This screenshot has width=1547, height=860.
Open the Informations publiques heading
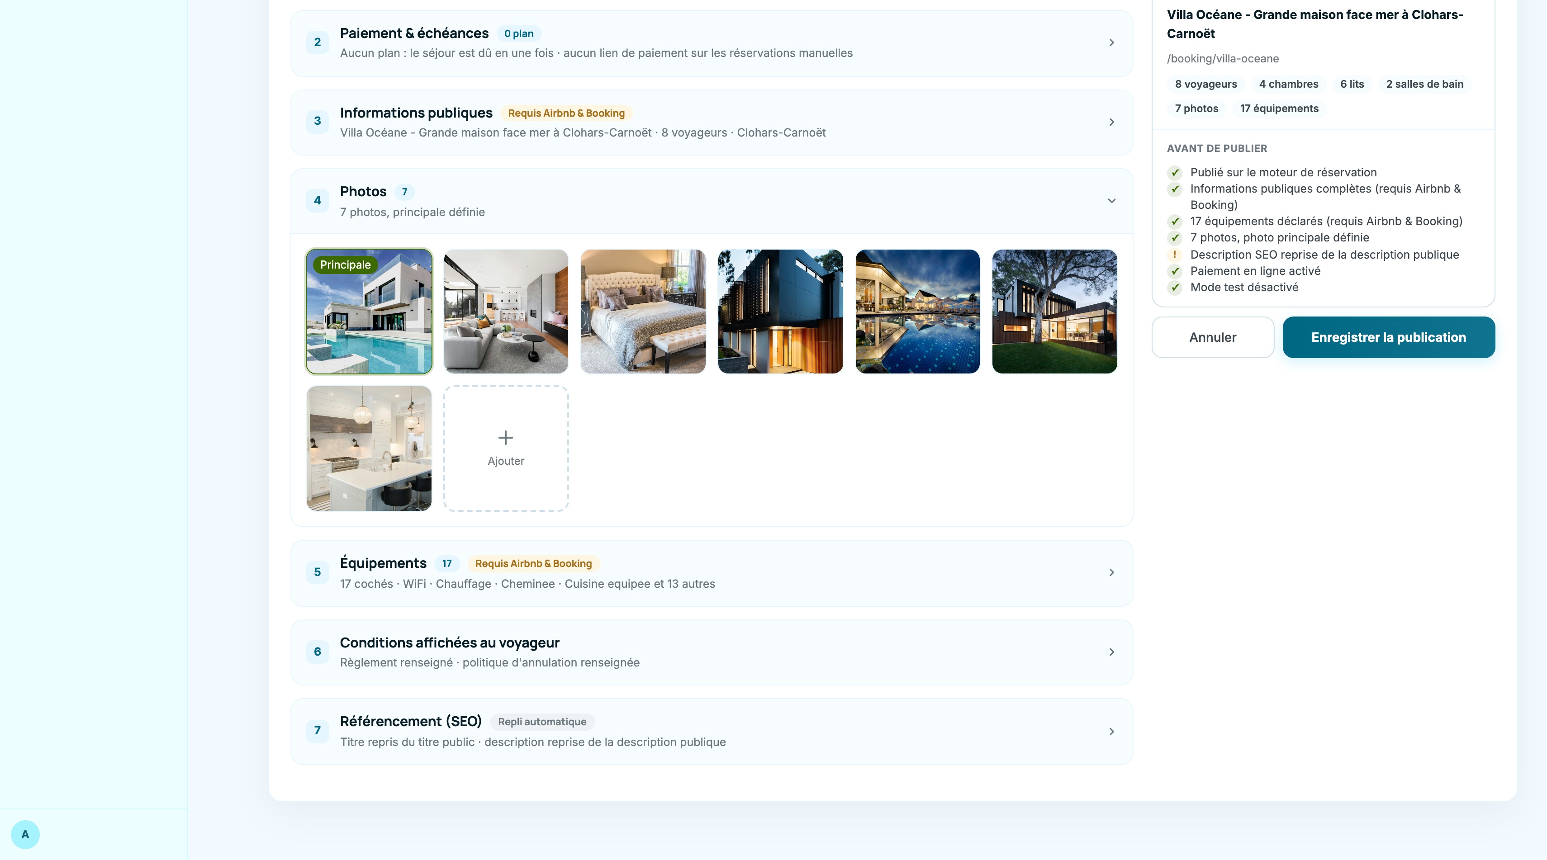[416, 113]
